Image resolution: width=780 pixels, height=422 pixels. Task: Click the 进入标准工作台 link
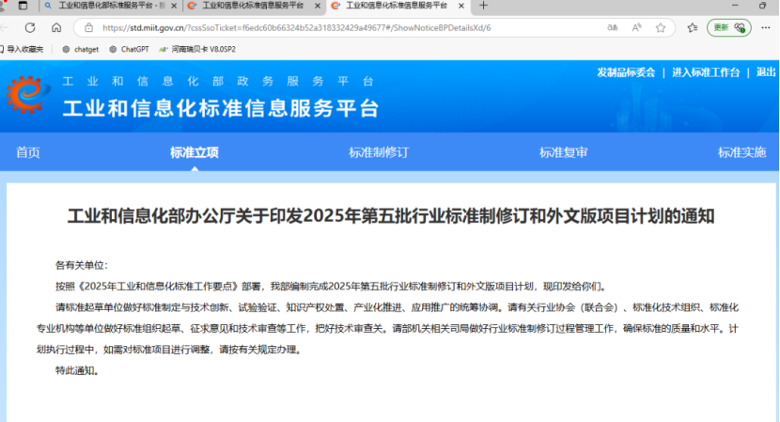click(705, 72)
